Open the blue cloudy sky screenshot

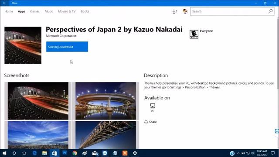[38, 135]
